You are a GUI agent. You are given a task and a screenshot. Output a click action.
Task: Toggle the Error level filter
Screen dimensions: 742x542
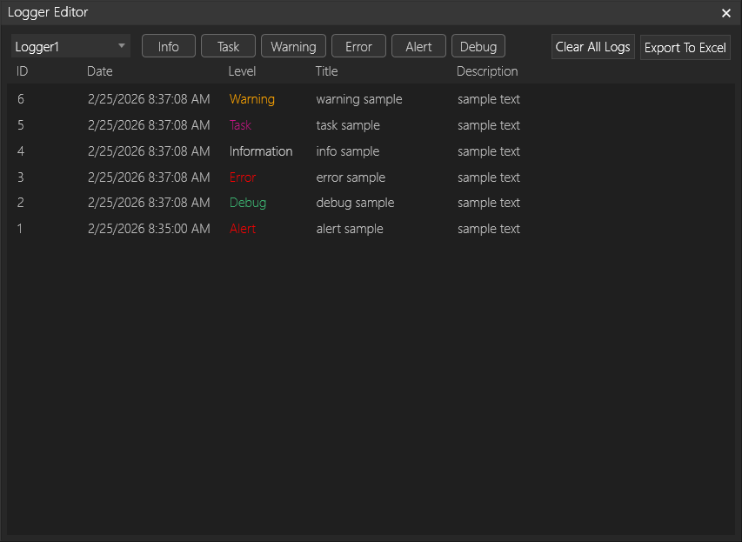pyautogui.click(x=358, y=46)
